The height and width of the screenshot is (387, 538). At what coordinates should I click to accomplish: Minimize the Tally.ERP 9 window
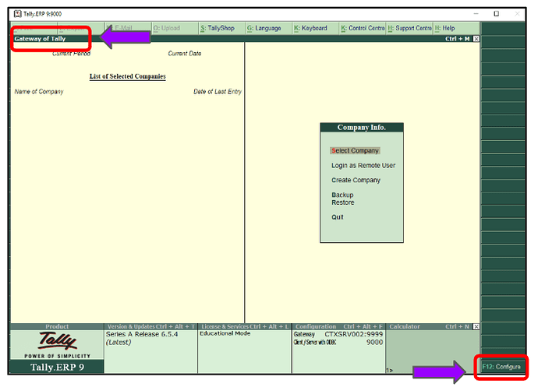click(x=476, y=14)
